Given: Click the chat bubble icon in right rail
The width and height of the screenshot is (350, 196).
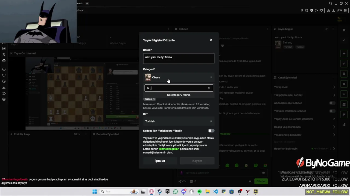Looking at the screenshot, I should click(x=344, y=84).
